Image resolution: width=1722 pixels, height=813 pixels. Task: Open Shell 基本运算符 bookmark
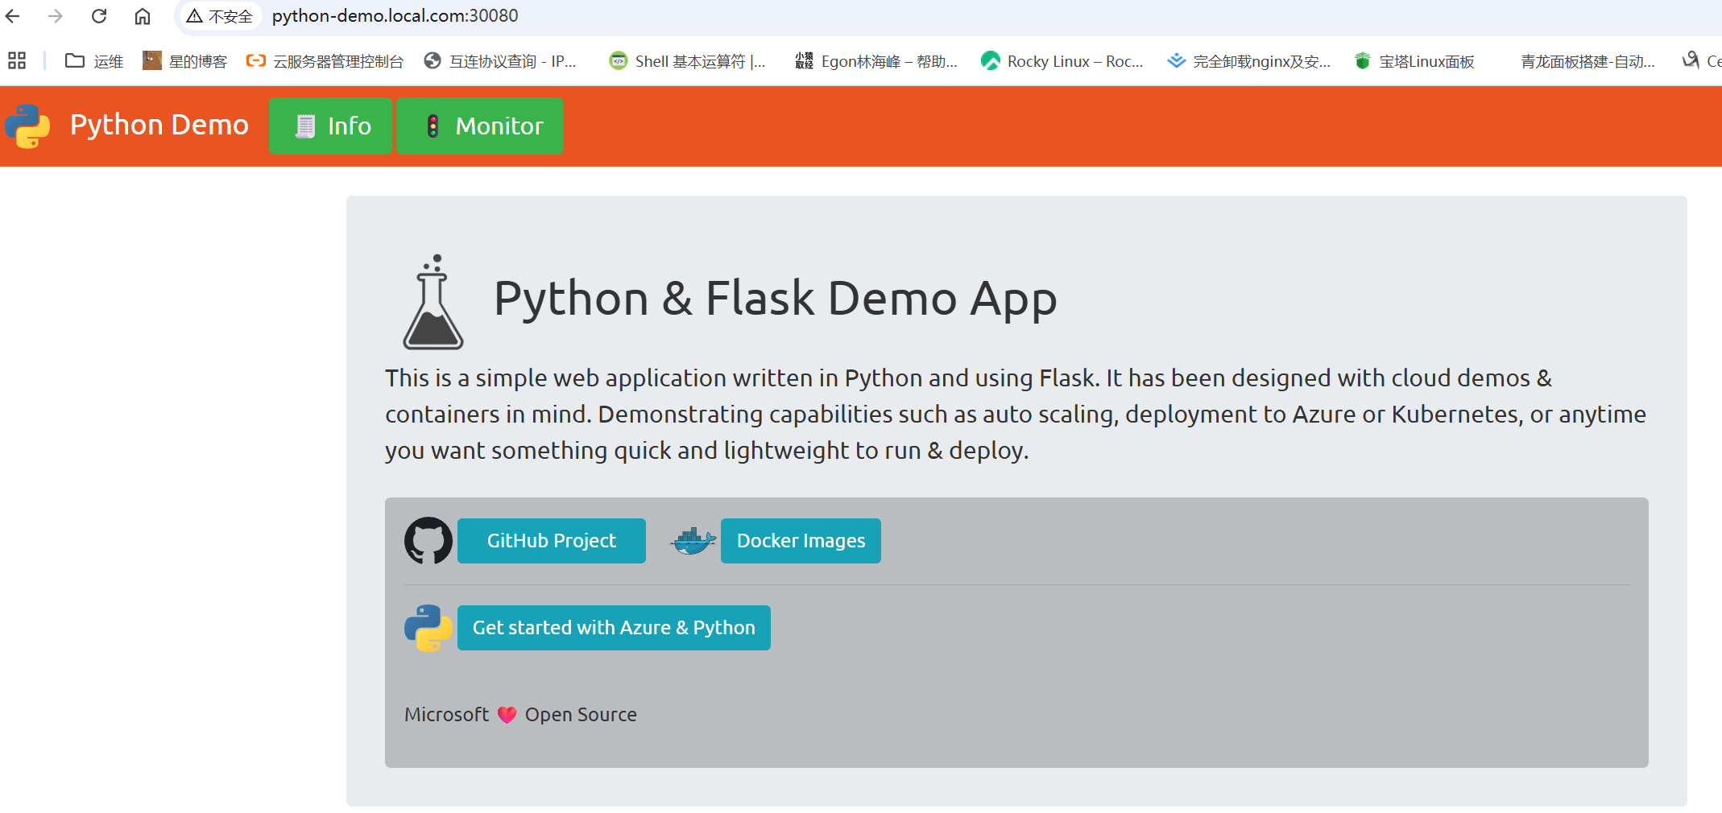point(687,61)
